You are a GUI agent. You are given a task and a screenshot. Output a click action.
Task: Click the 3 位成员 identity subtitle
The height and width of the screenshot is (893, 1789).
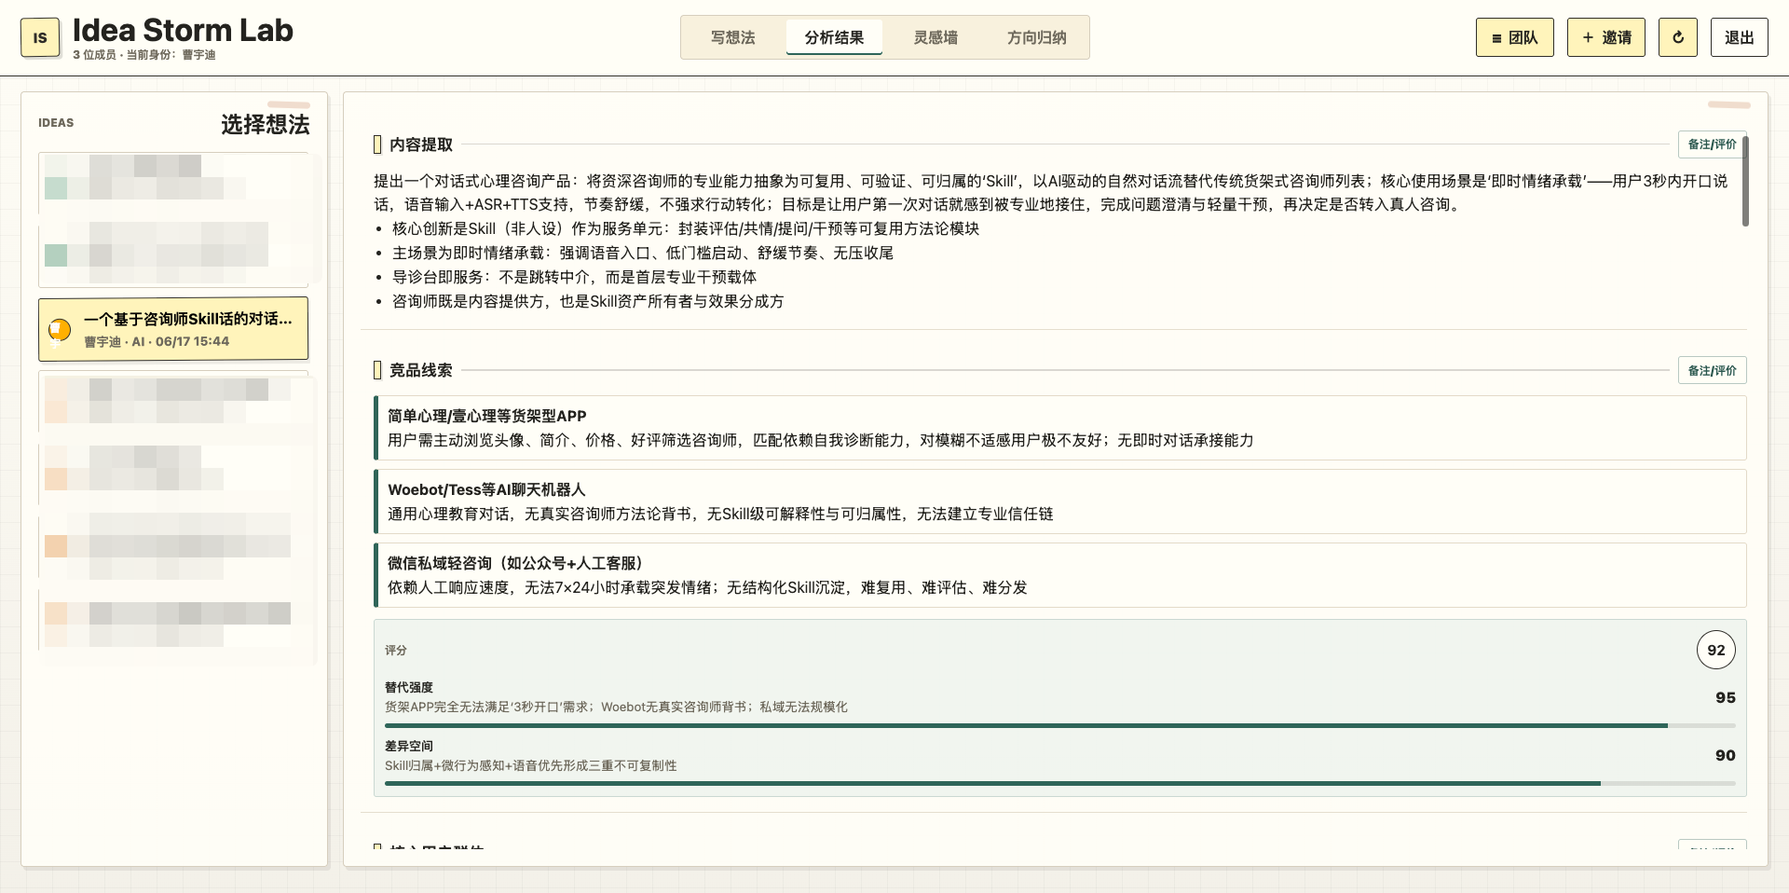pyautogui.click(x=144, y=55)
